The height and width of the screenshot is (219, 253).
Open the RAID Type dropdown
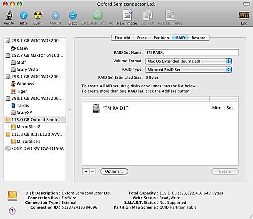[188, 70]
